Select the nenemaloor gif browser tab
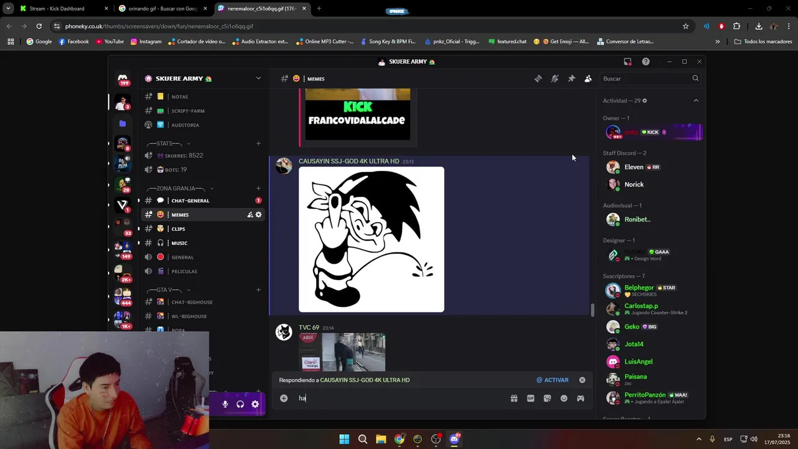This screenshot has width=798, height=449. pyautogui.click(x=263, y=9)
